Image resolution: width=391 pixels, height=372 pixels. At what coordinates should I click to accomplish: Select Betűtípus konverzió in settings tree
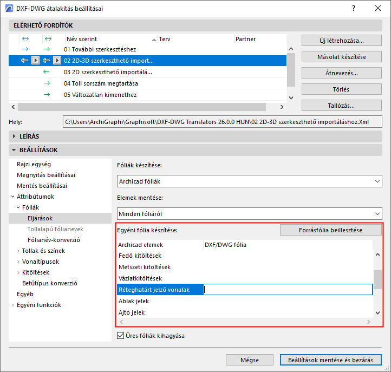(50, 283)
